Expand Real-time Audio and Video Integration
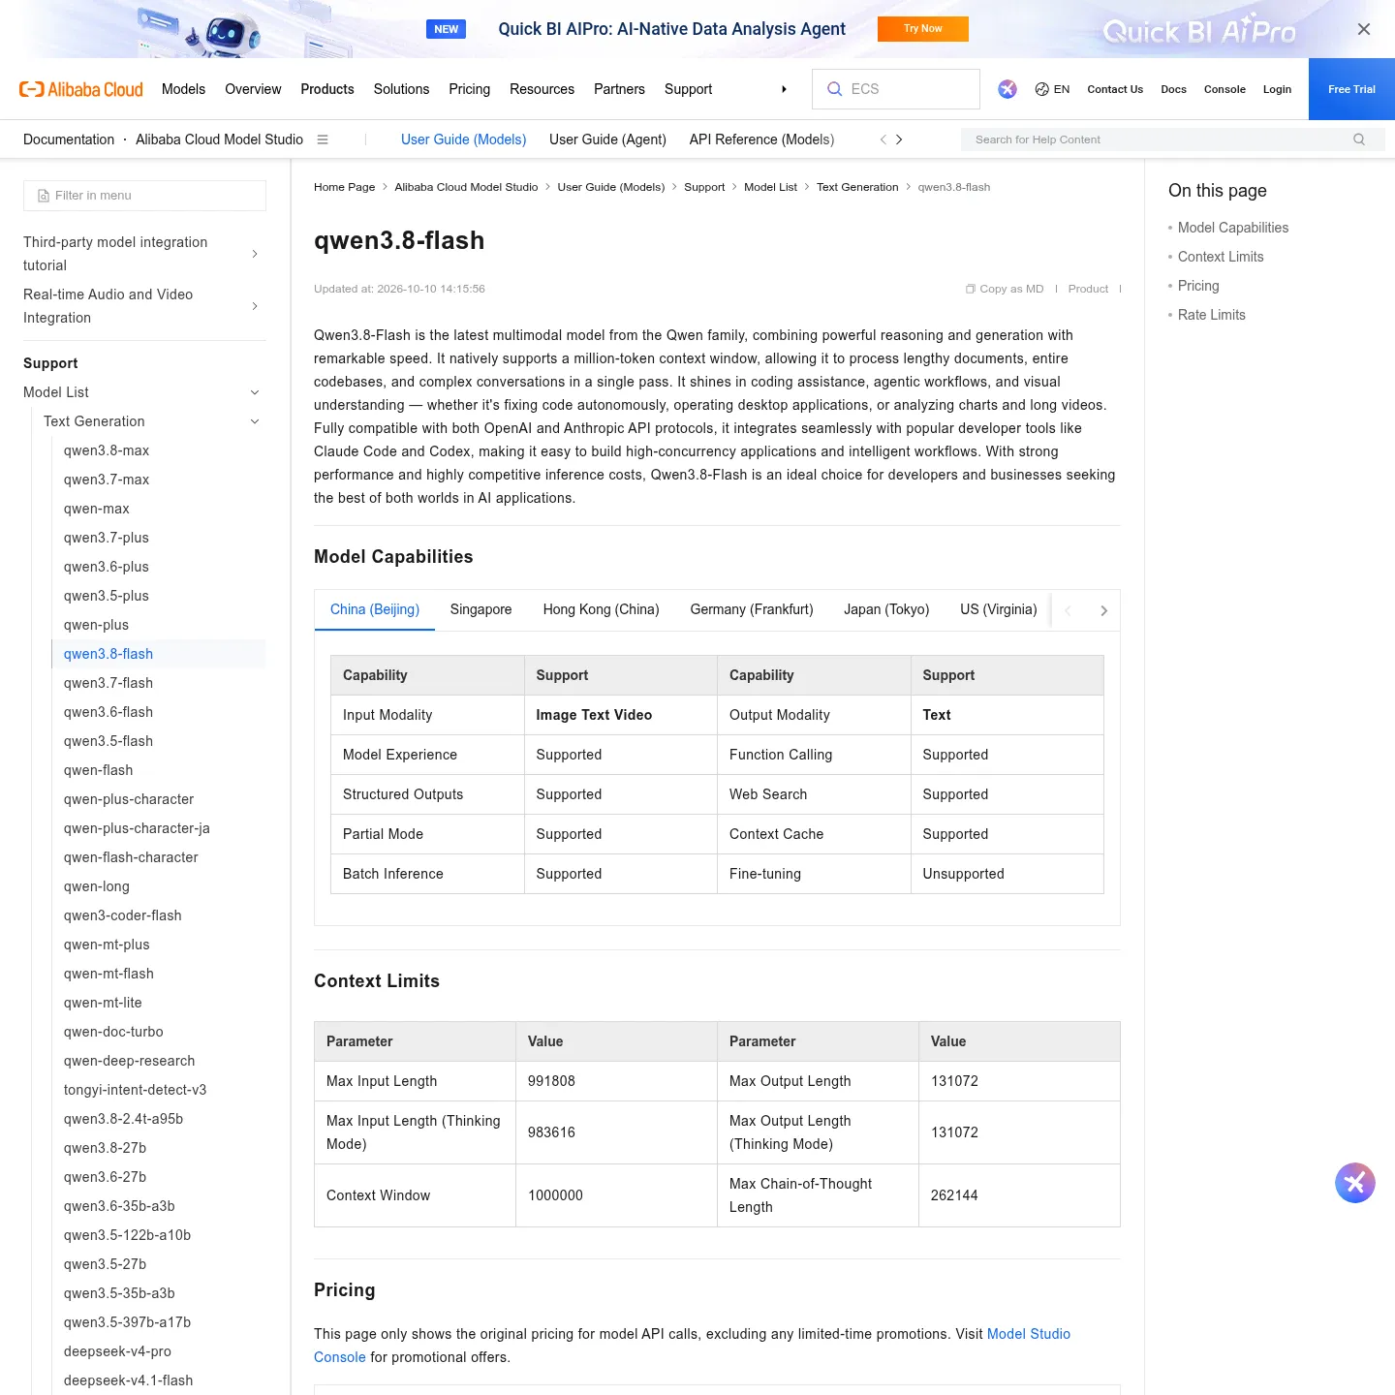1395x1395 pixels. pyautogui.click(x=255, y=306)
